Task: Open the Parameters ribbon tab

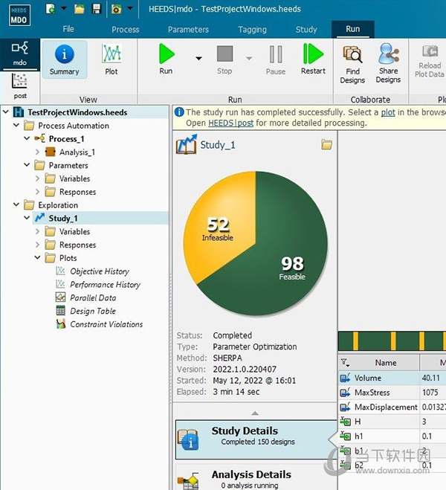Action: [x=188, y=30]
